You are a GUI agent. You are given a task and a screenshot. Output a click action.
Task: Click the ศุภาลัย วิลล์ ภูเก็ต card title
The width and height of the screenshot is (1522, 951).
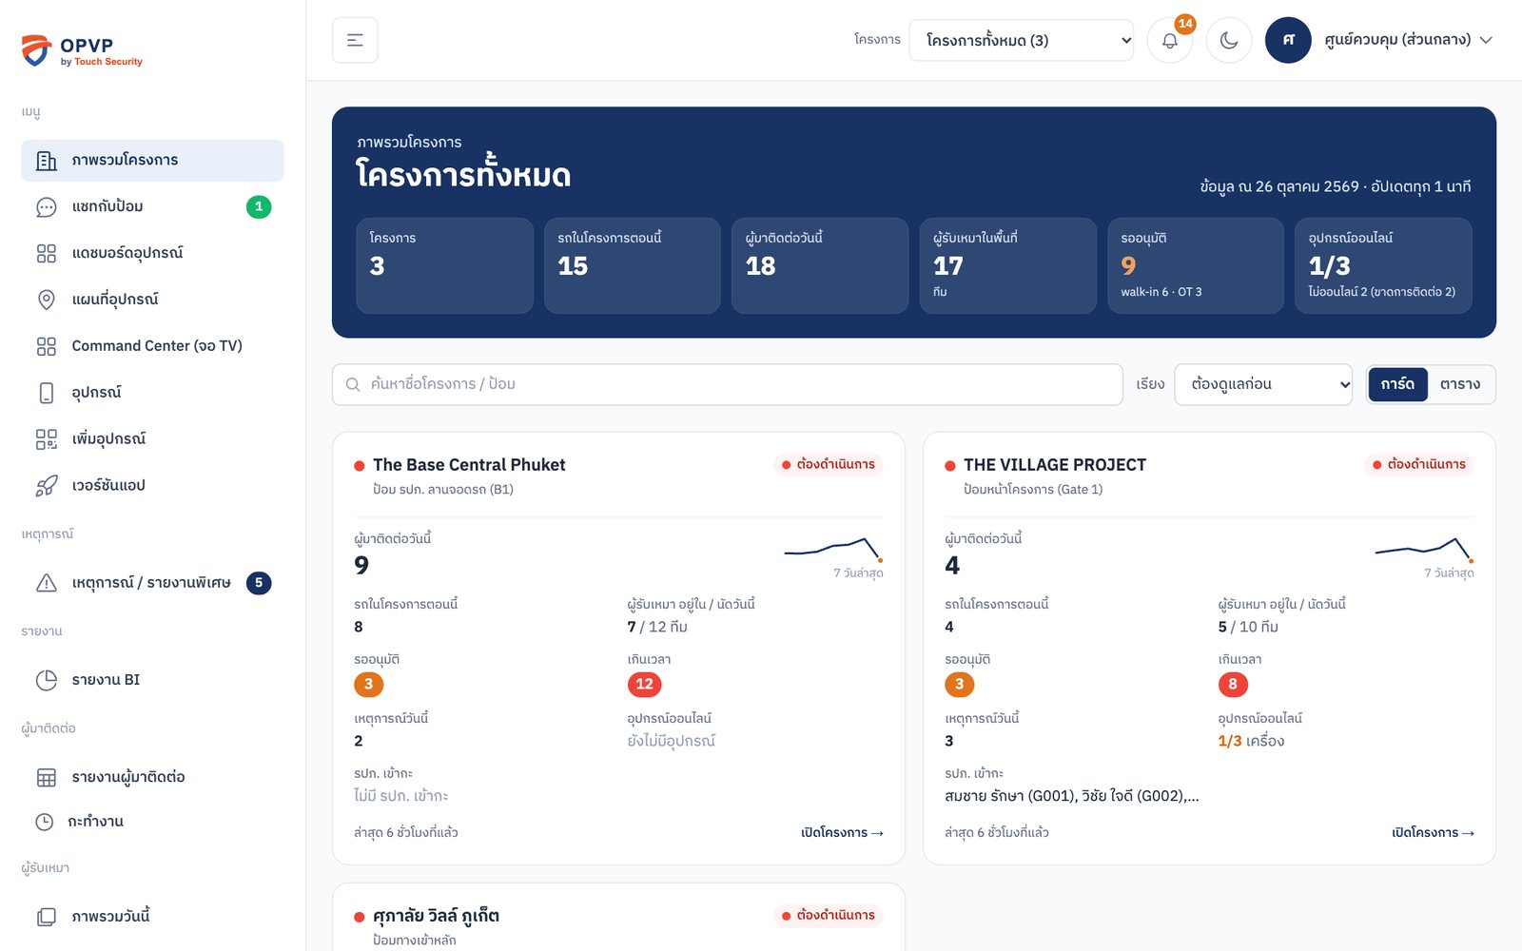tap(436, 916)
